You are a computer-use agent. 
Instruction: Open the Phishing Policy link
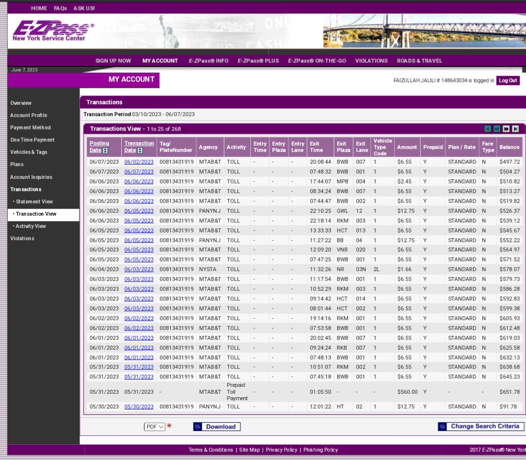[x=320, y=450]
